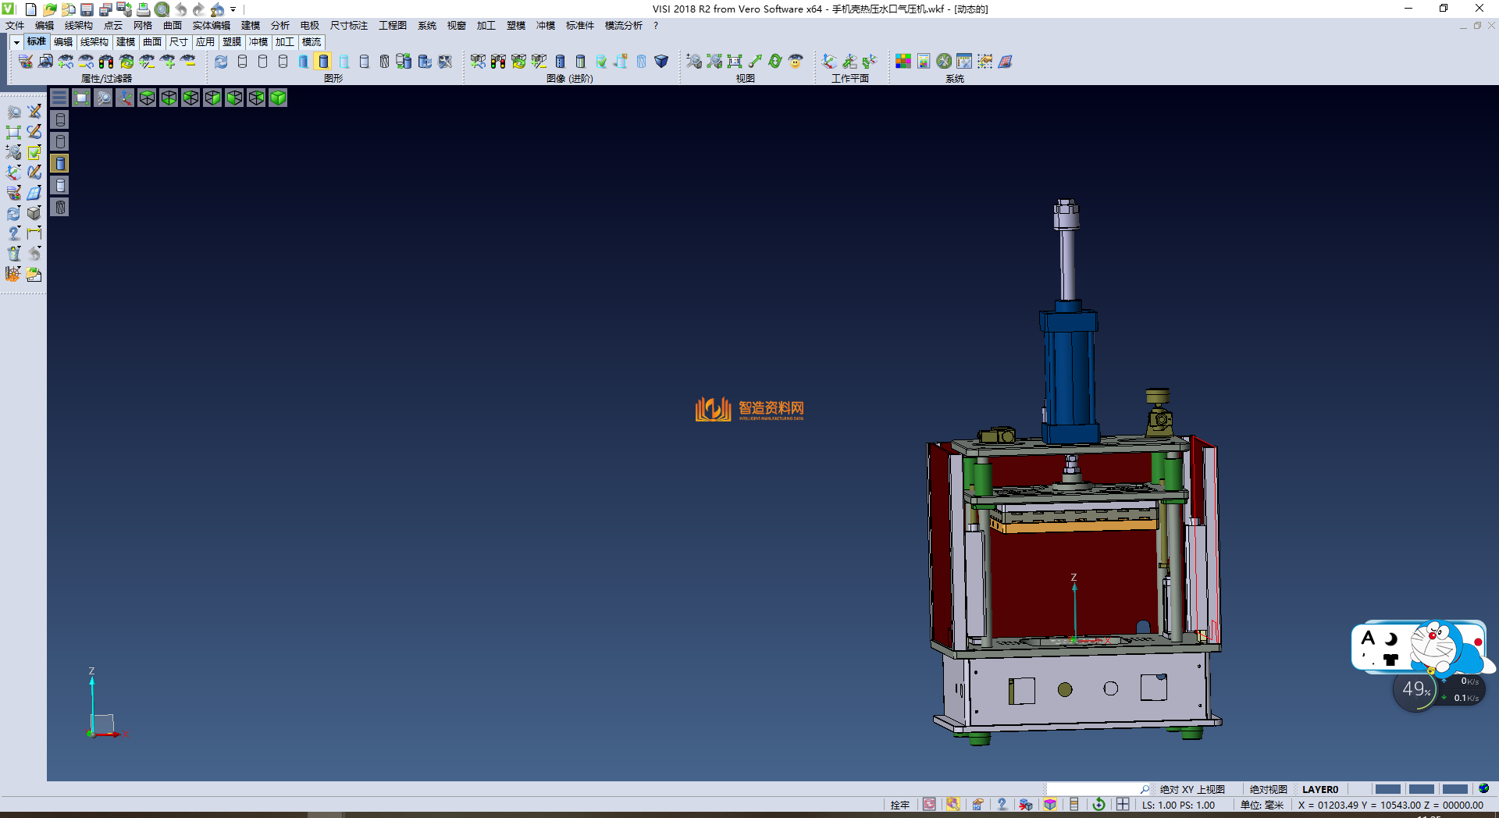Click the workplane axis icon
The height and width of the screenshot is (818, 1499).
tap(829, 62)
